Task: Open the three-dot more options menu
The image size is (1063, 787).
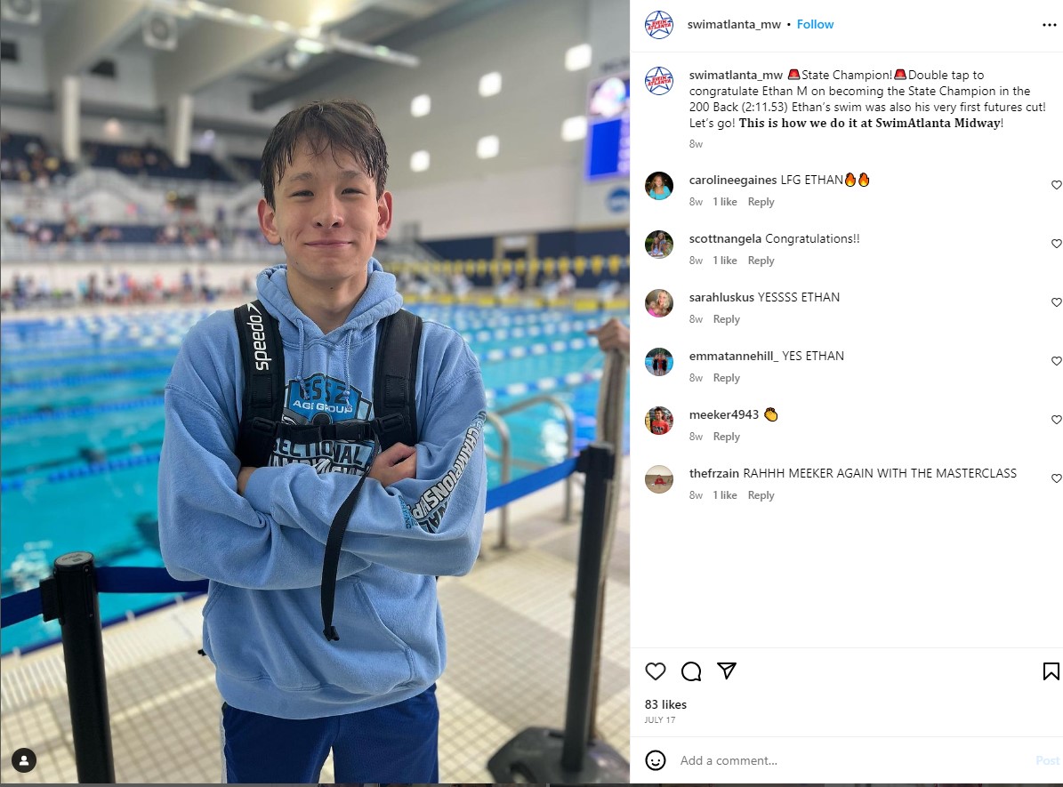Action: pyautogui.click(x=1050, y=24)
